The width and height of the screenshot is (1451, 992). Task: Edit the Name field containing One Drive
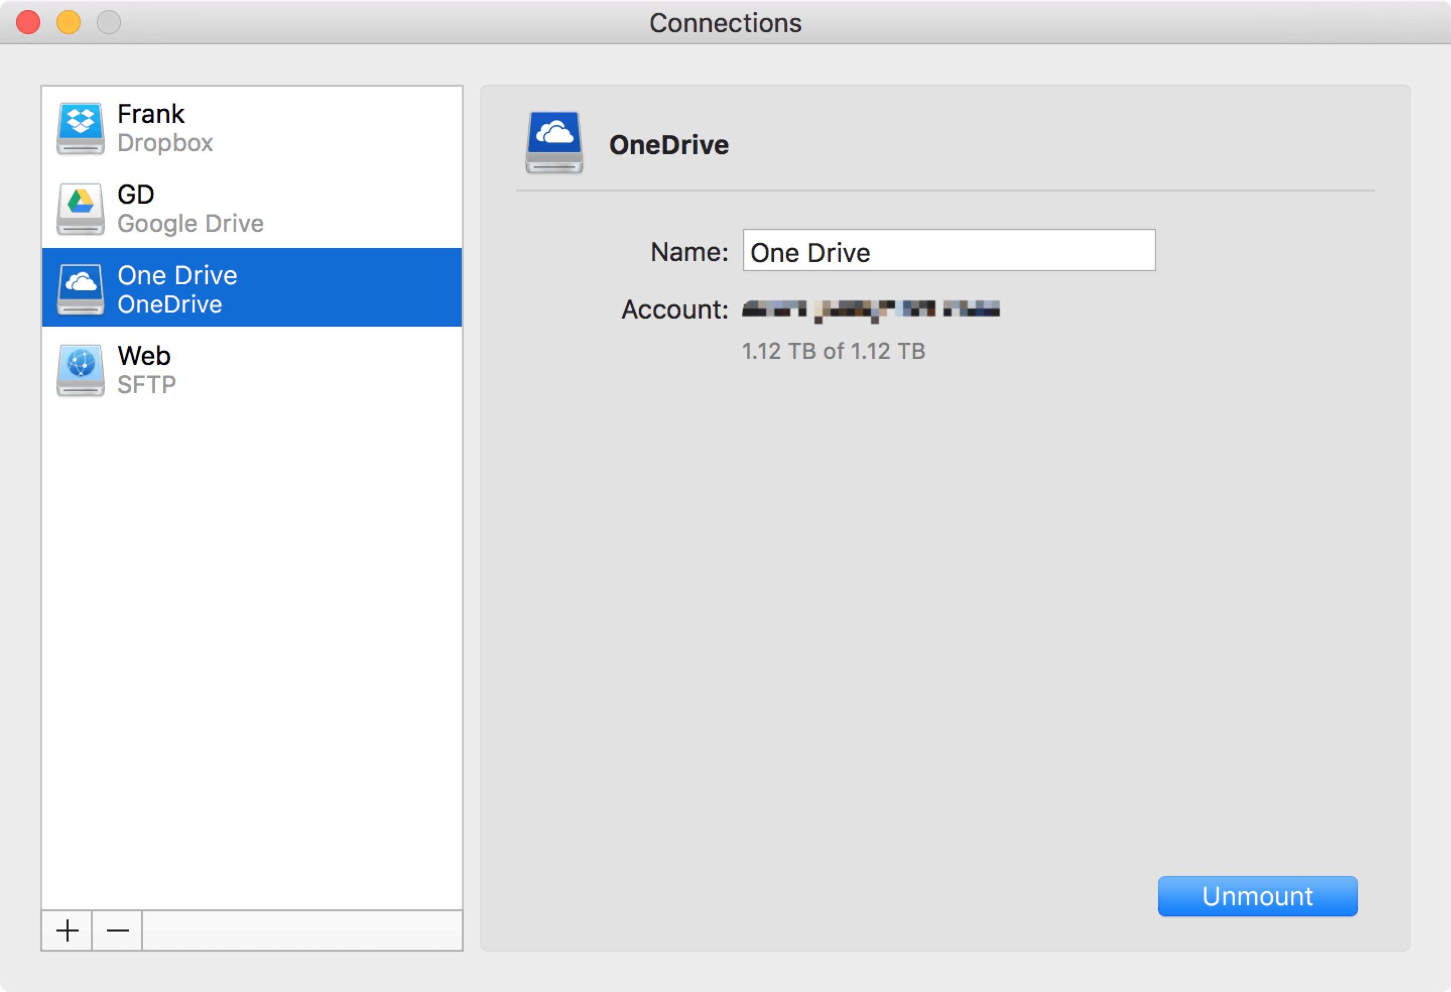pos(949,251)
